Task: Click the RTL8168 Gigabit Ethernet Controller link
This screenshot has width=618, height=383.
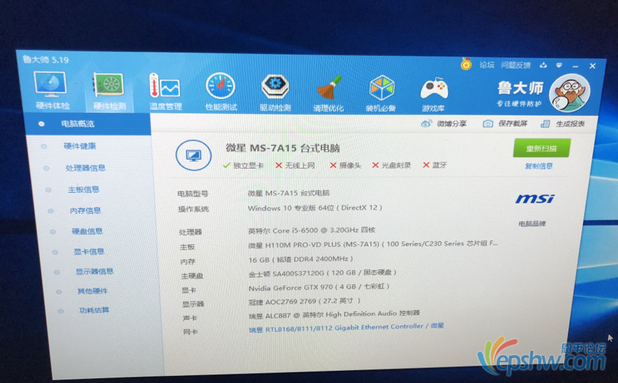Action: coord(346,328)
